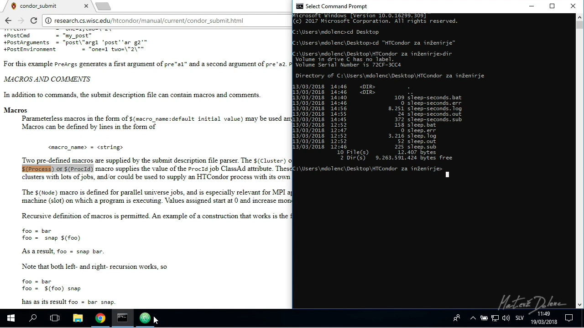Click '+PostEnvironment' line in example
The width and height of the screenshot is (584, 328).
74,49
